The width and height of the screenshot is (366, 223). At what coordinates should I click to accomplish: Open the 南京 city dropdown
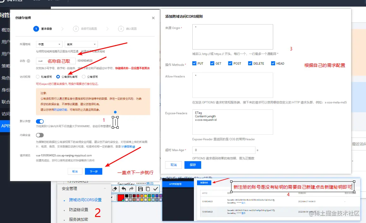[81, 44]
